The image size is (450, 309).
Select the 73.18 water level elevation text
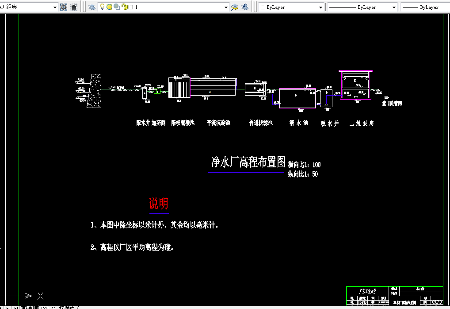[x=80, y=80]
